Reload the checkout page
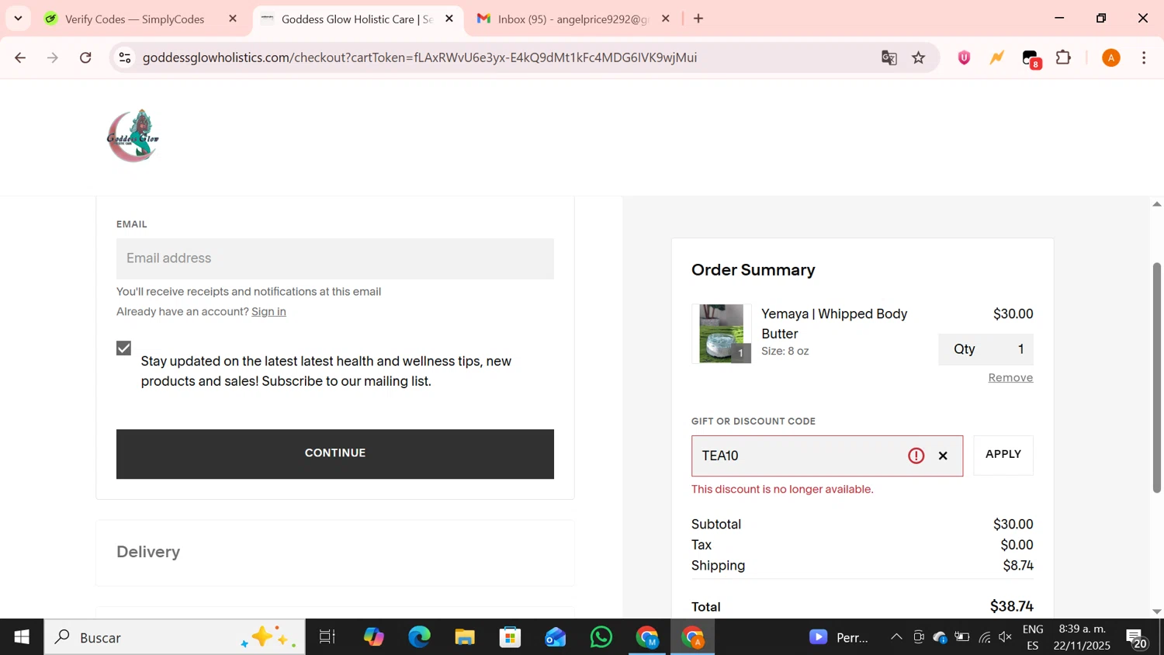This screenshot has width=1164, height=655. 85,57
